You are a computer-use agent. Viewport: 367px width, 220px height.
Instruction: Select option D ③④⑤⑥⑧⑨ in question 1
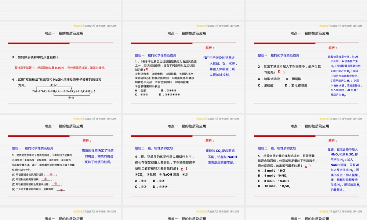[x=170, y=95]
